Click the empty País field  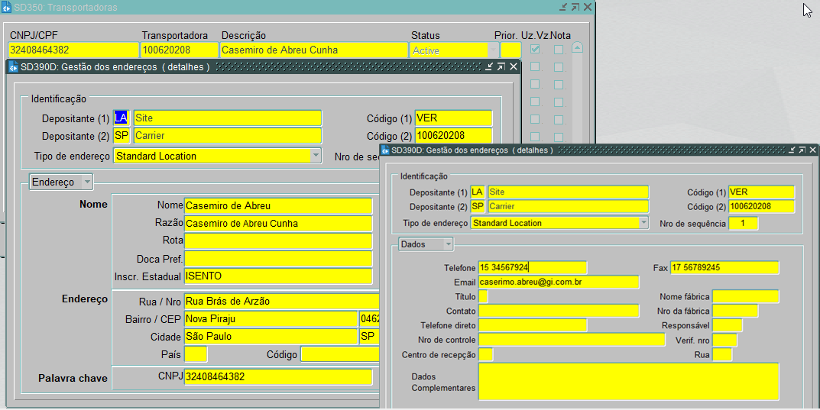pos(196,354)
